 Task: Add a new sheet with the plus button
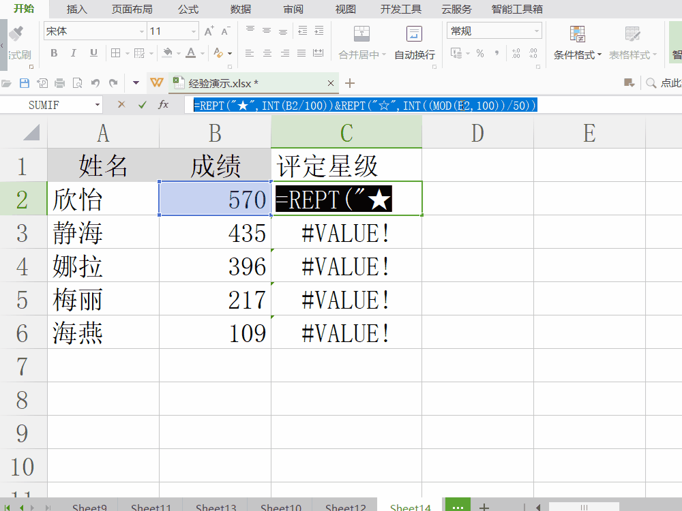click(x=484, y=506)
